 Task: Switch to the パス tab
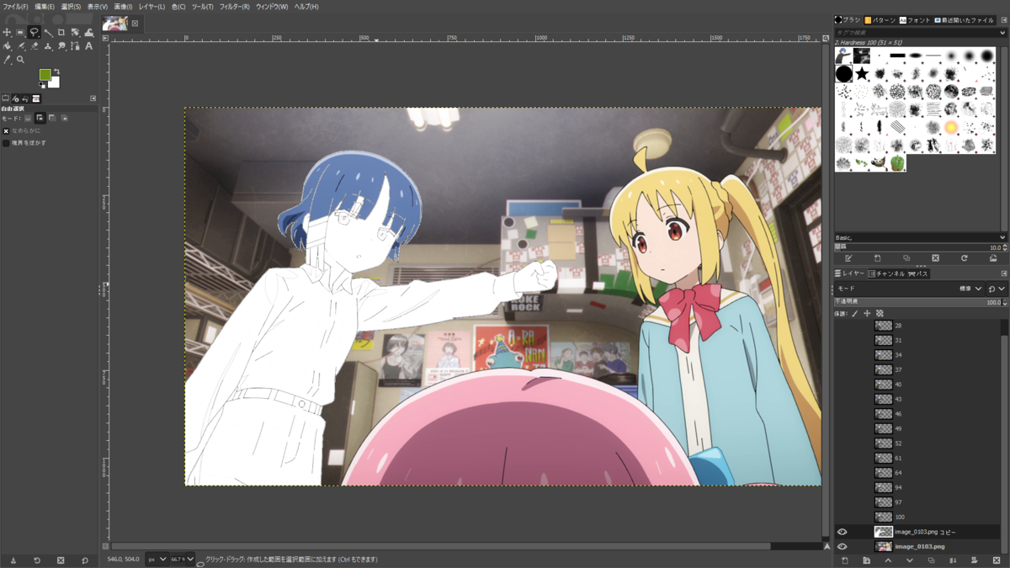[x=918, y=273]
